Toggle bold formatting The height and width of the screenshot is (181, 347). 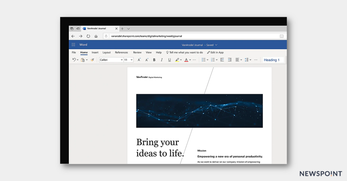pos(154,60)
